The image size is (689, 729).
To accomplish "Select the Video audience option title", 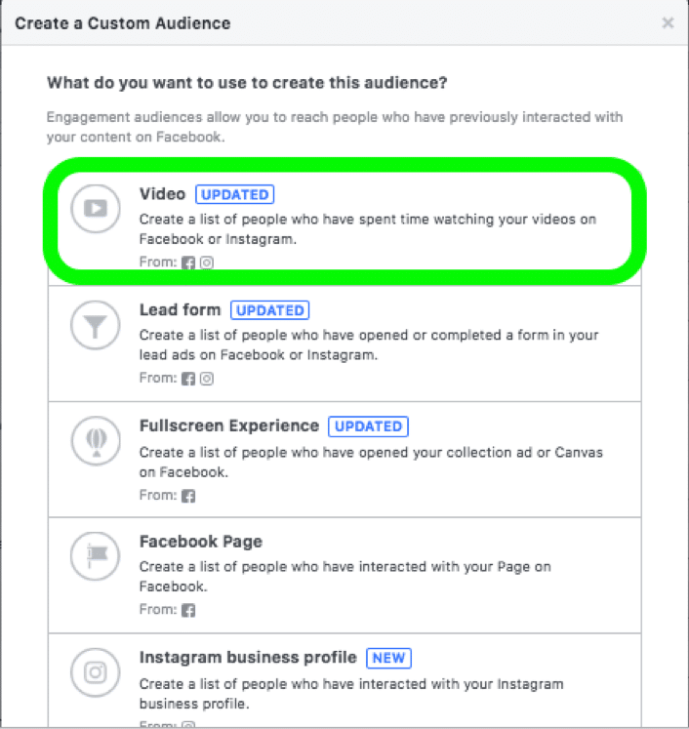I will (x=162, y=194).
